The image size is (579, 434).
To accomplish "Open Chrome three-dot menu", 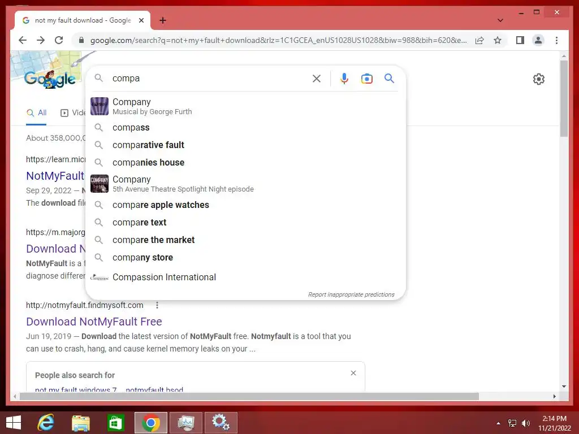I will click(x=556, y=40).
